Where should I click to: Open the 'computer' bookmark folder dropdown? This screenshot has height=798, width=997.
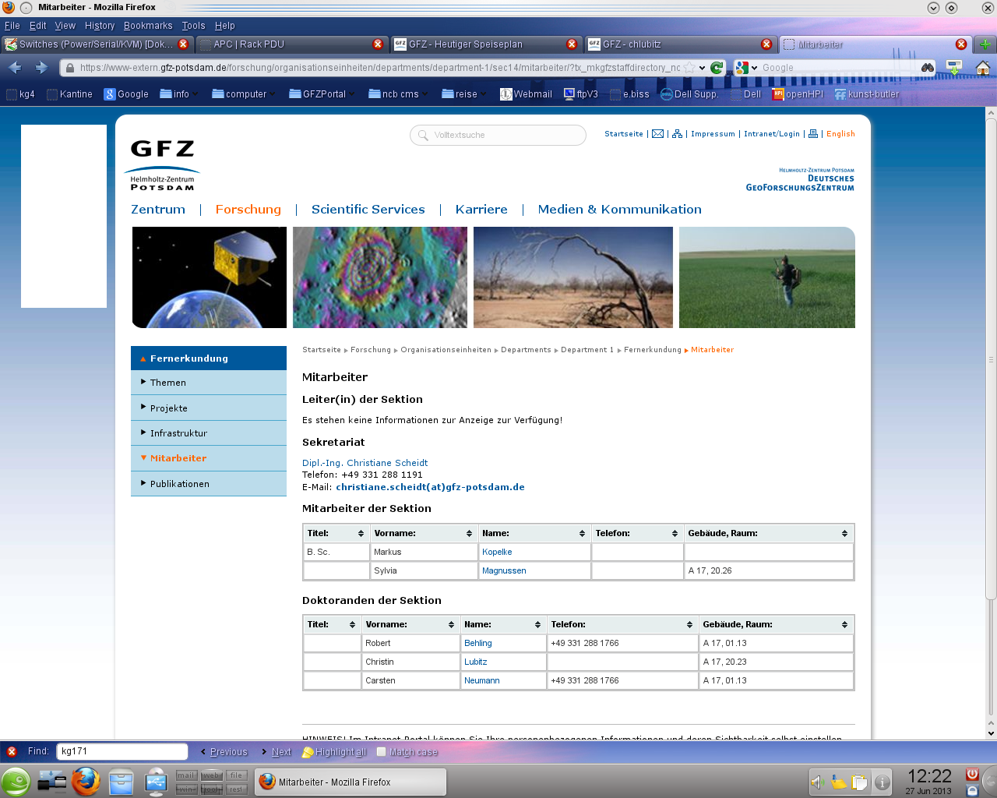[x=245, y=94]
